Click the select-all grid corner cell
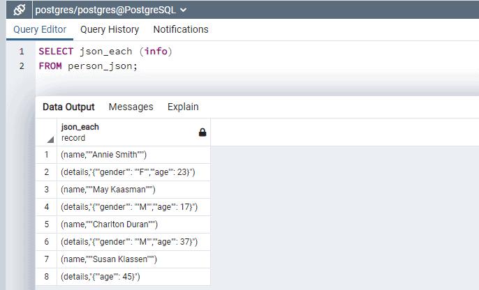This screenshot has height=290, width=479. click(47, 132)
